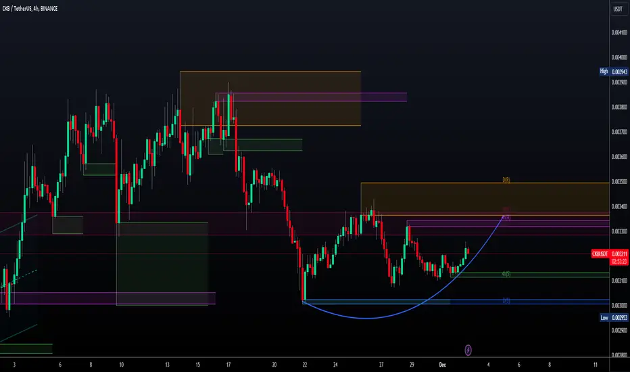Select the large green rectangle under the 10th candle
Image resolution: width=630 pixels, height=372 pixels.
point(162,264)
